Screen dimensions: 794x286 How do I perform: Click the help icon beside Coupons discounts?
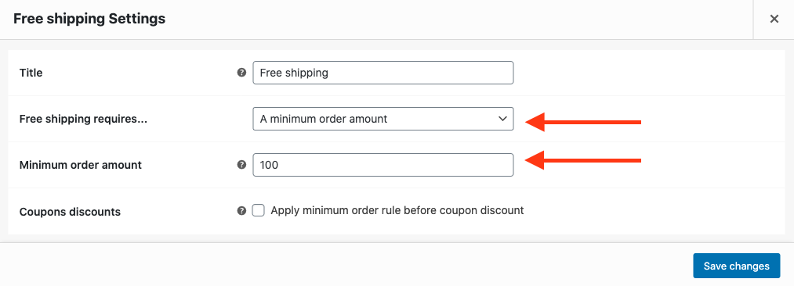241,211
